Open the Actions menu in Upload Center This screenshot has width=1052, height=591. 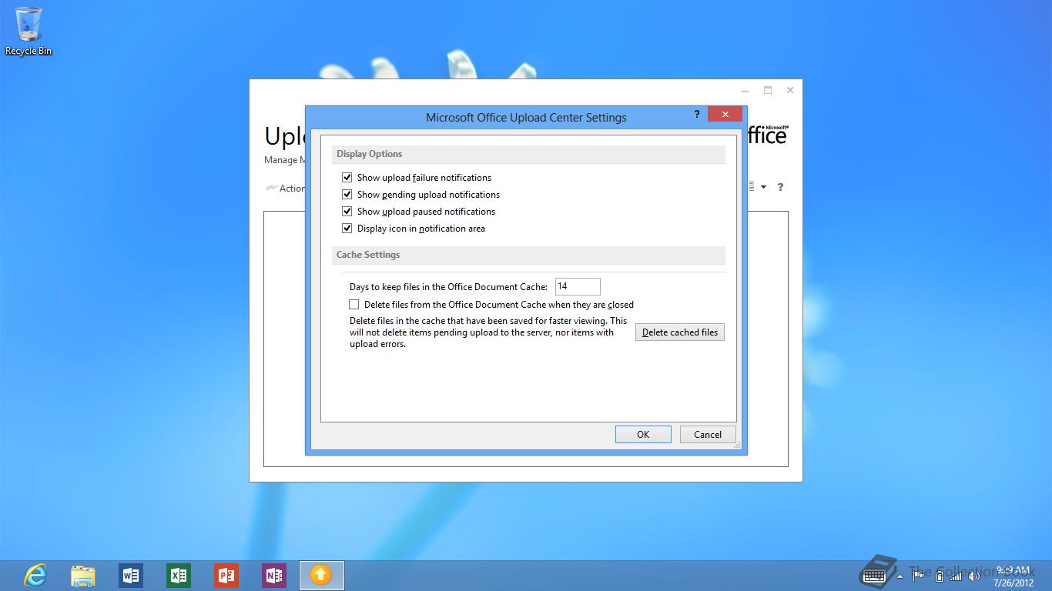click(286, 188)
